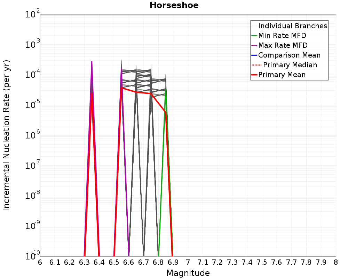Viewport: 348px width, 279px height.
Task: Click the solid red Primary Mean legend swatch
Action: (254, 75)
